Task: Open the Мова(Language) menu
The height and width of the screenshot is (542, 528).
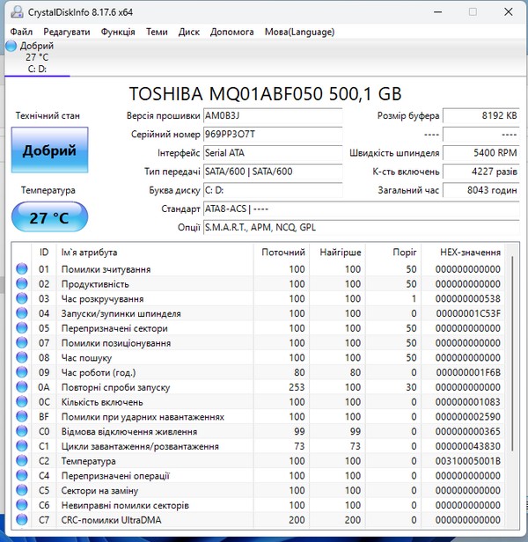Action: click(299, 32)
